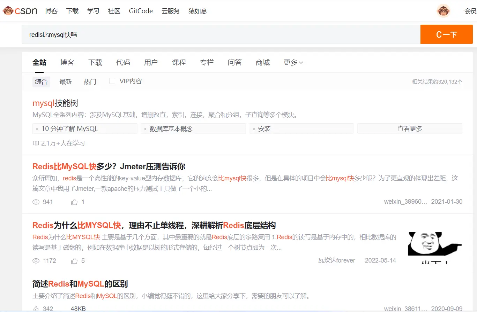Switch to the 全站 tab
477x312 pixels.
(x=39, y=62)
